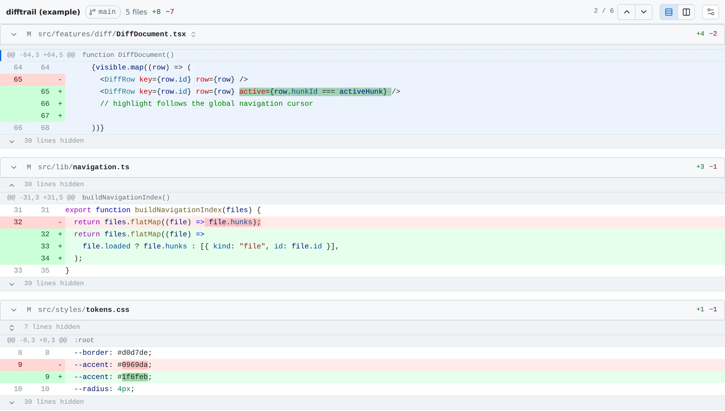
Task: Open the main branch selector
Action: (103, 12)
